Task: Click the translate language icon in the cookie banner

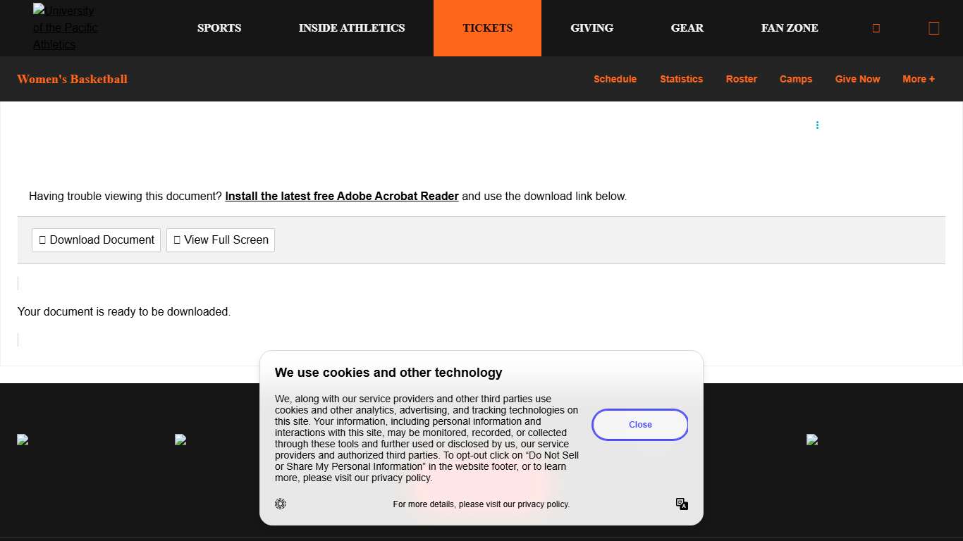Action: click(682, 504)
